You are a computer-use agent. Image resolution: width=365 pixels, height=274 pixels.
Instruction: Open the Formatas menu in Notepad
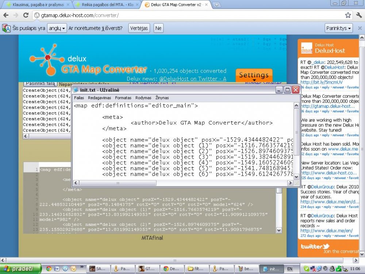[x=123, y=98]
